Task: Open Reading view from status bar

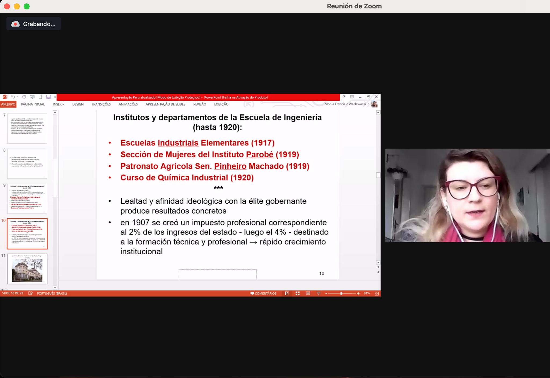Action: tap(308, 293)
